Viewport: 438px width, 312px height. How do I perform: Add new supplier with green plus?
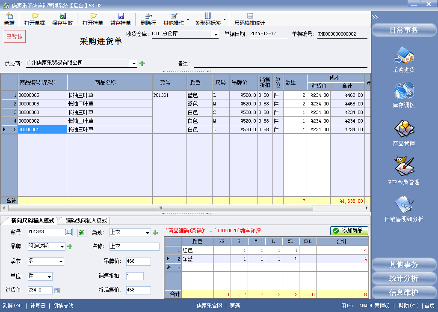tap(142, 63)
